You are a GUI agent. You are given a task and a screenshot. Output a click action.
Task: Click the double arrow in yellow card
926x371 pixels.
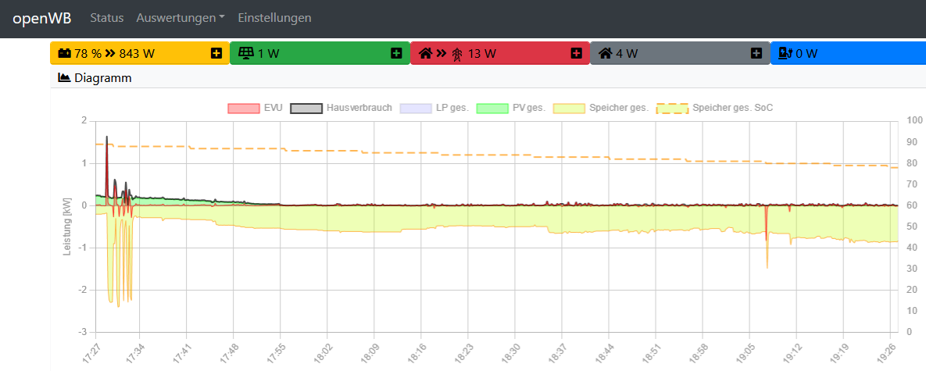point(110,54)
